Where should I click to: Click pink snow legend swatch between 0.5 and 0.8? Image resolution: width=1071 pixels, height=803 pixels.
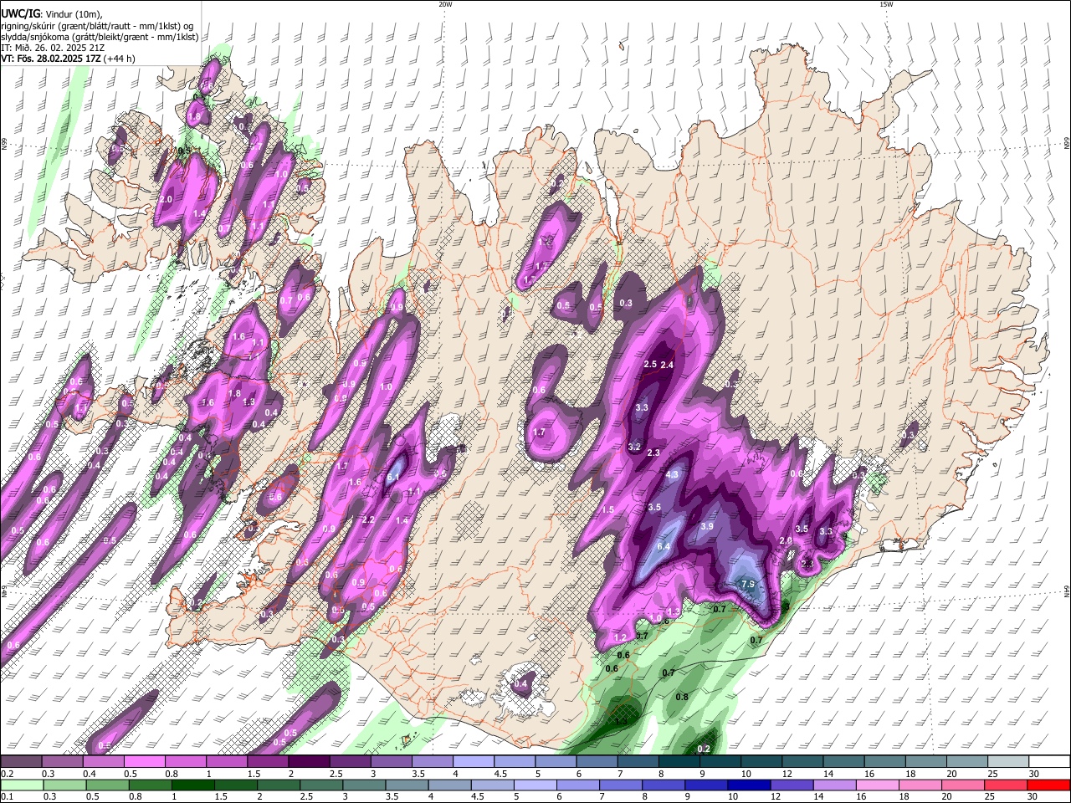point(144,762)
